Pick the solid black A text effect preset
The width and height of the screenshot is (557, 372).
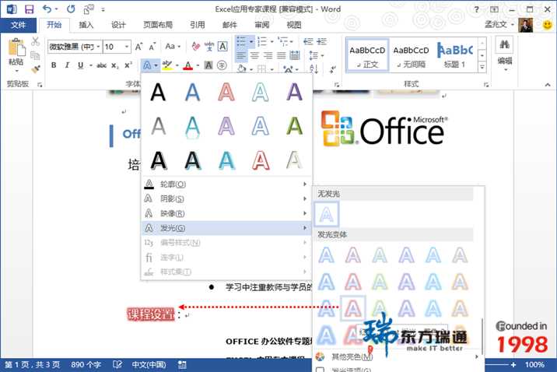[x=158, y=93]
